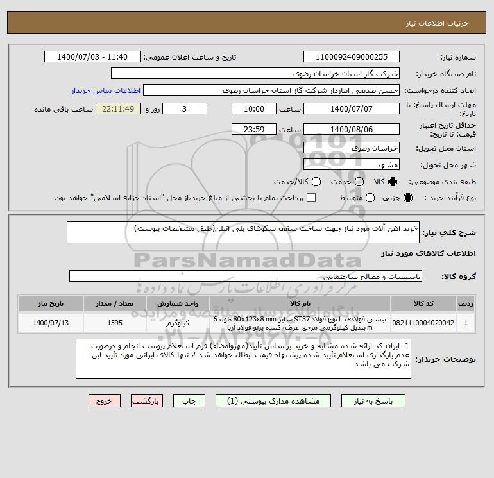Click the remaining days field showing 3
494x478 pixels.
[185, 108]
